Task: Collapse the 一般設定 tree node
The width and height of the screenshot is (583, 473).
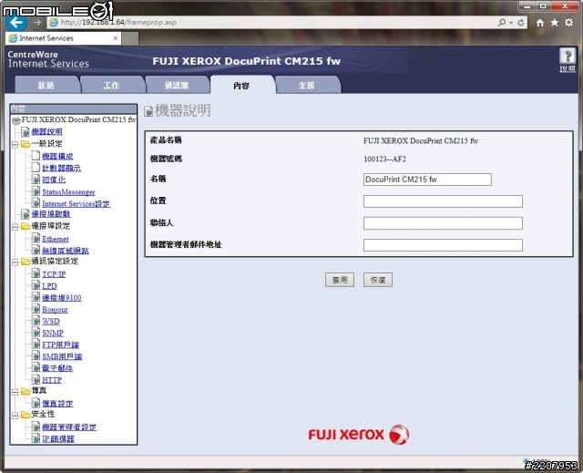Action: [15, 144]
